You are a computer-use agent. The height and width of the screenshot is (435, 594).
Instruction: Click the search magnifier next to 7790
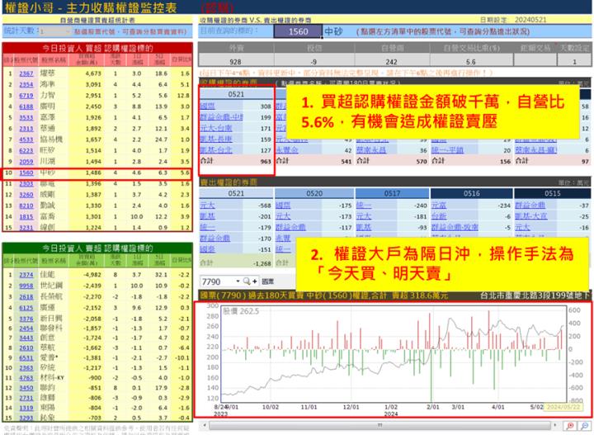(x=247, y=281)
